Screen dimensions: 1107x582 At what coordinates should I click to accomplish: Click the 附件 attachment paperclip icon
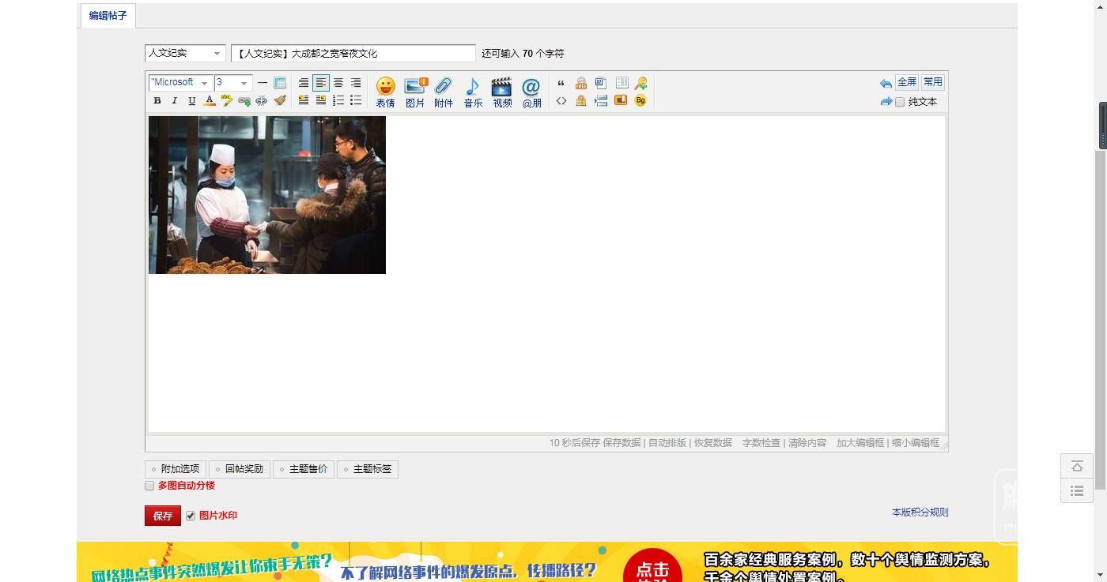444,92
